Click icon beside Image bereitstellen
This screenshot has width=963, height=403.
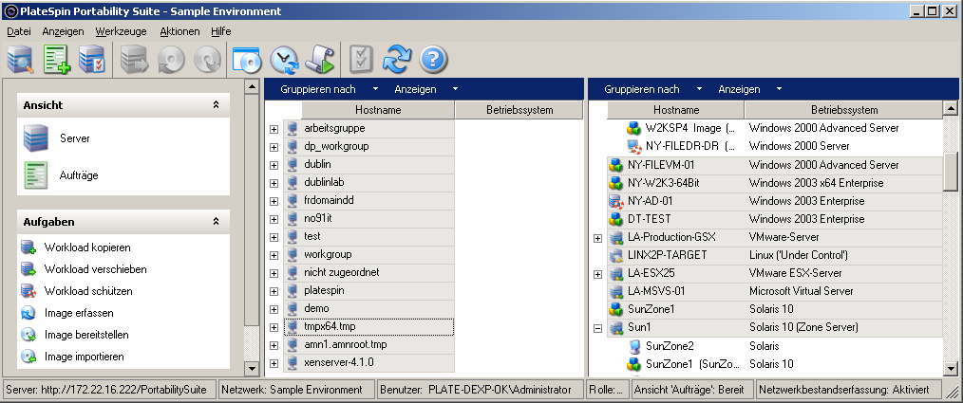[28, 335]
